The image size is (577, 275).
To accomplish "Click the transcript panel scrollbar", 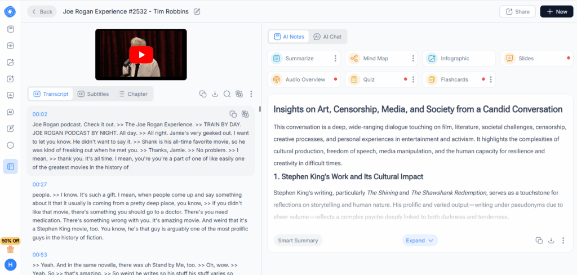I will [260, 109].
